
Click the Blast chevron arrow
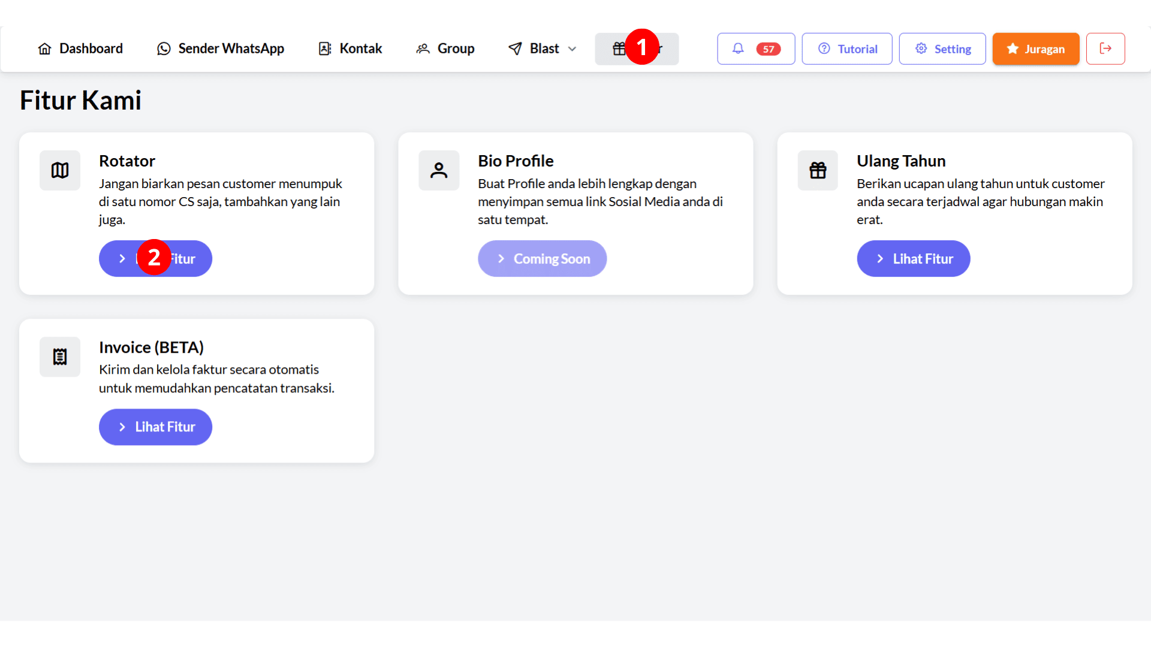point(572,49)
